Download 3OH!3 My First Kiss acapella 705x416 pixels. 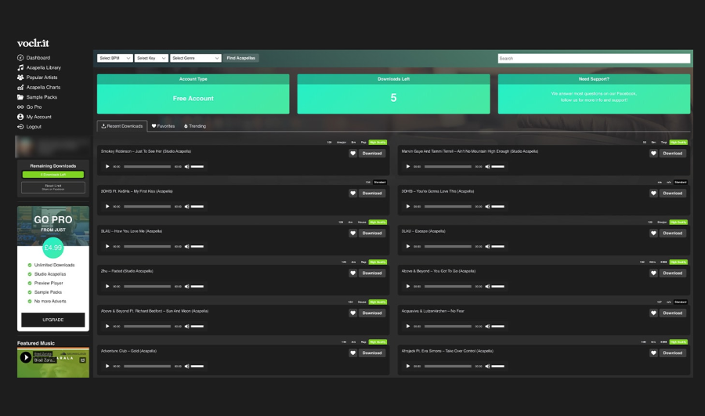[x=372, y=194]
